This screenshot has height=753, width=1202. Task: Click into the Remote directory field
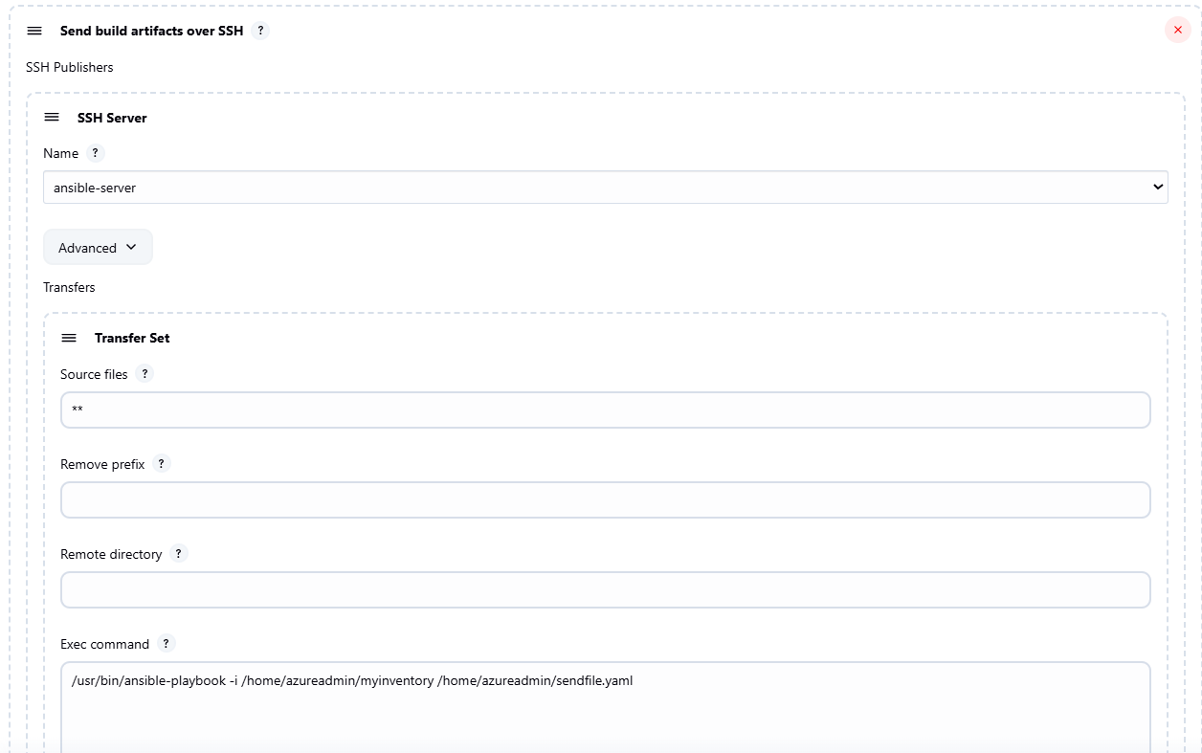(605, 590)
